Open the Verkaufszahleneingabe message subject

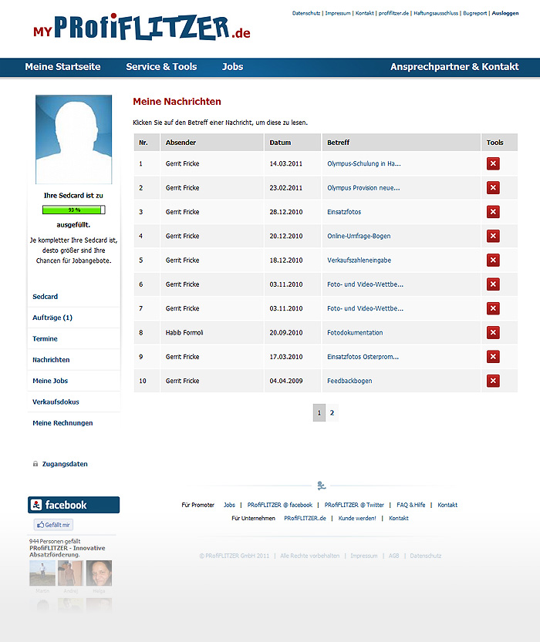pos(359,260)
